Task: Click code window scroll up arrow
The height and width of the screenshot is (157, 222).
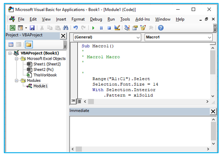Action: point(213,48)
